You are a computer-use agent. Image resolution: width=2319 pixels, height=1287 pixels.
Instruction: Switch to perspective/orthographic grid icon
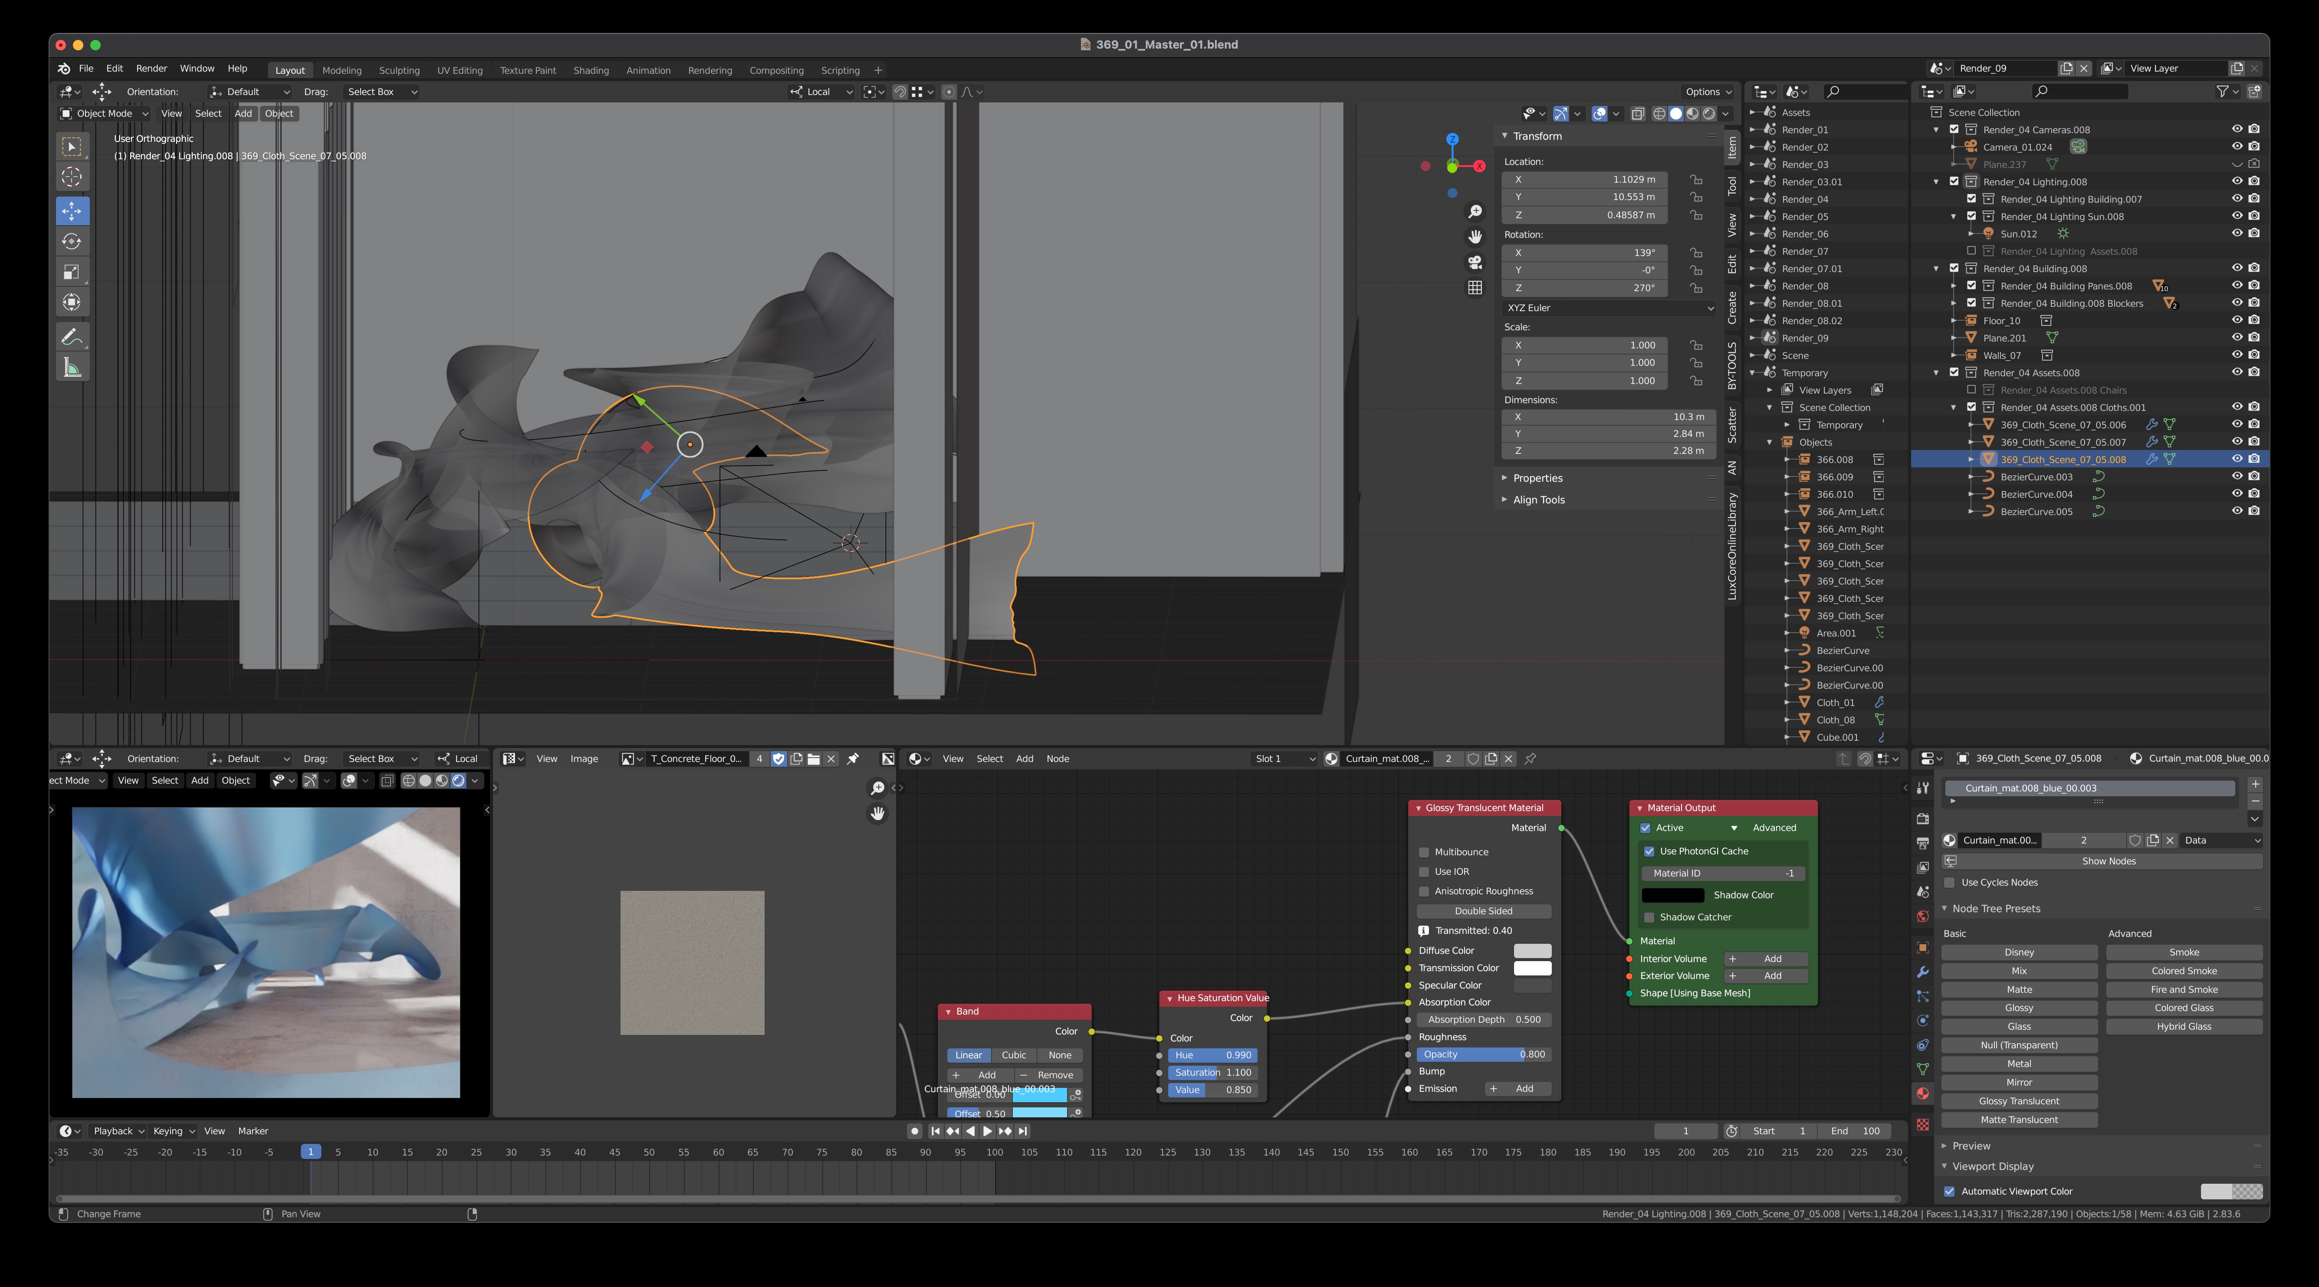[x=1475, y=288]
